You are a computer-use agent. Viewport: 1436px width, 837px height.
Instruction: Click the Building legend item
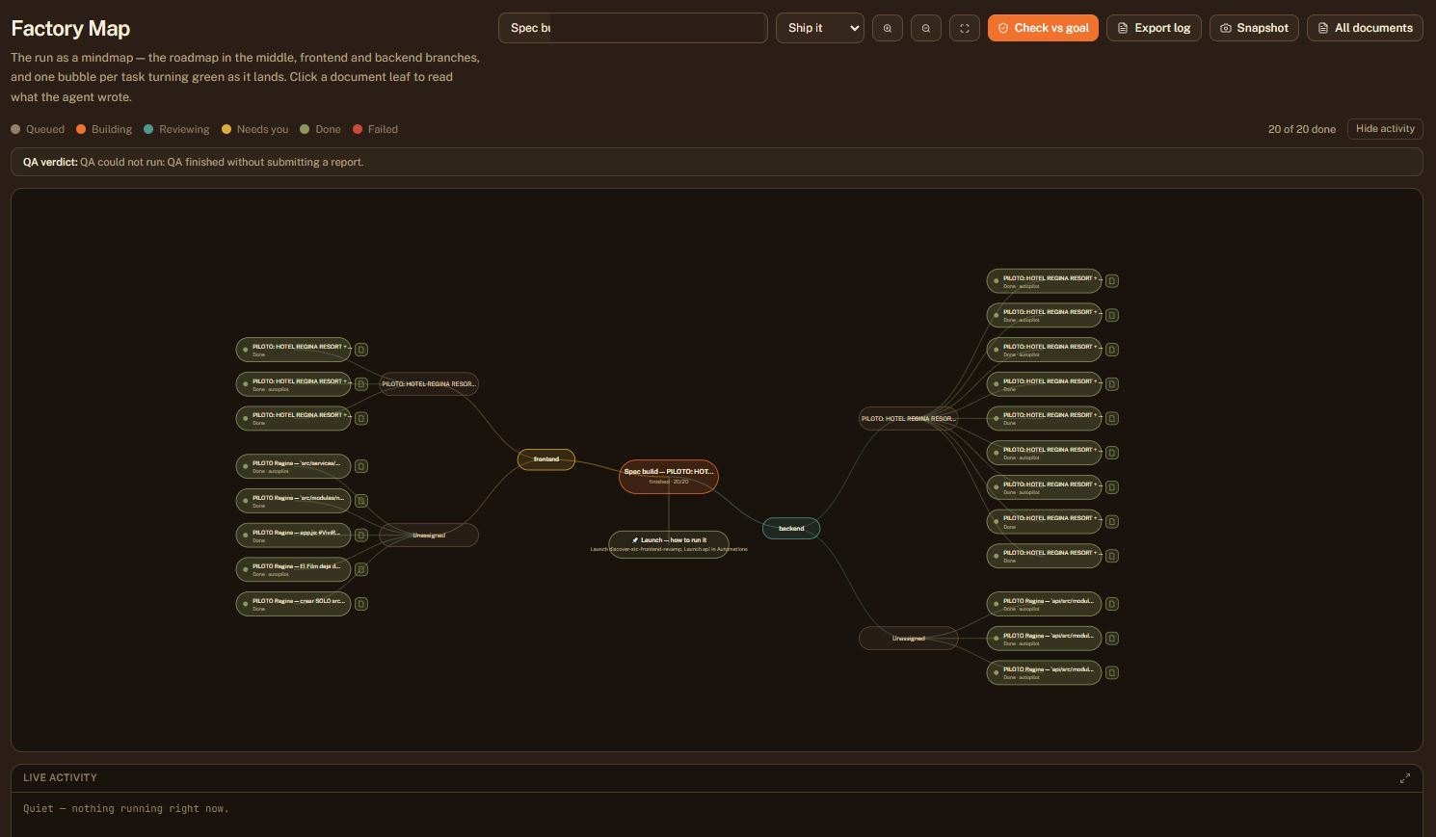[x=104, y=129]
